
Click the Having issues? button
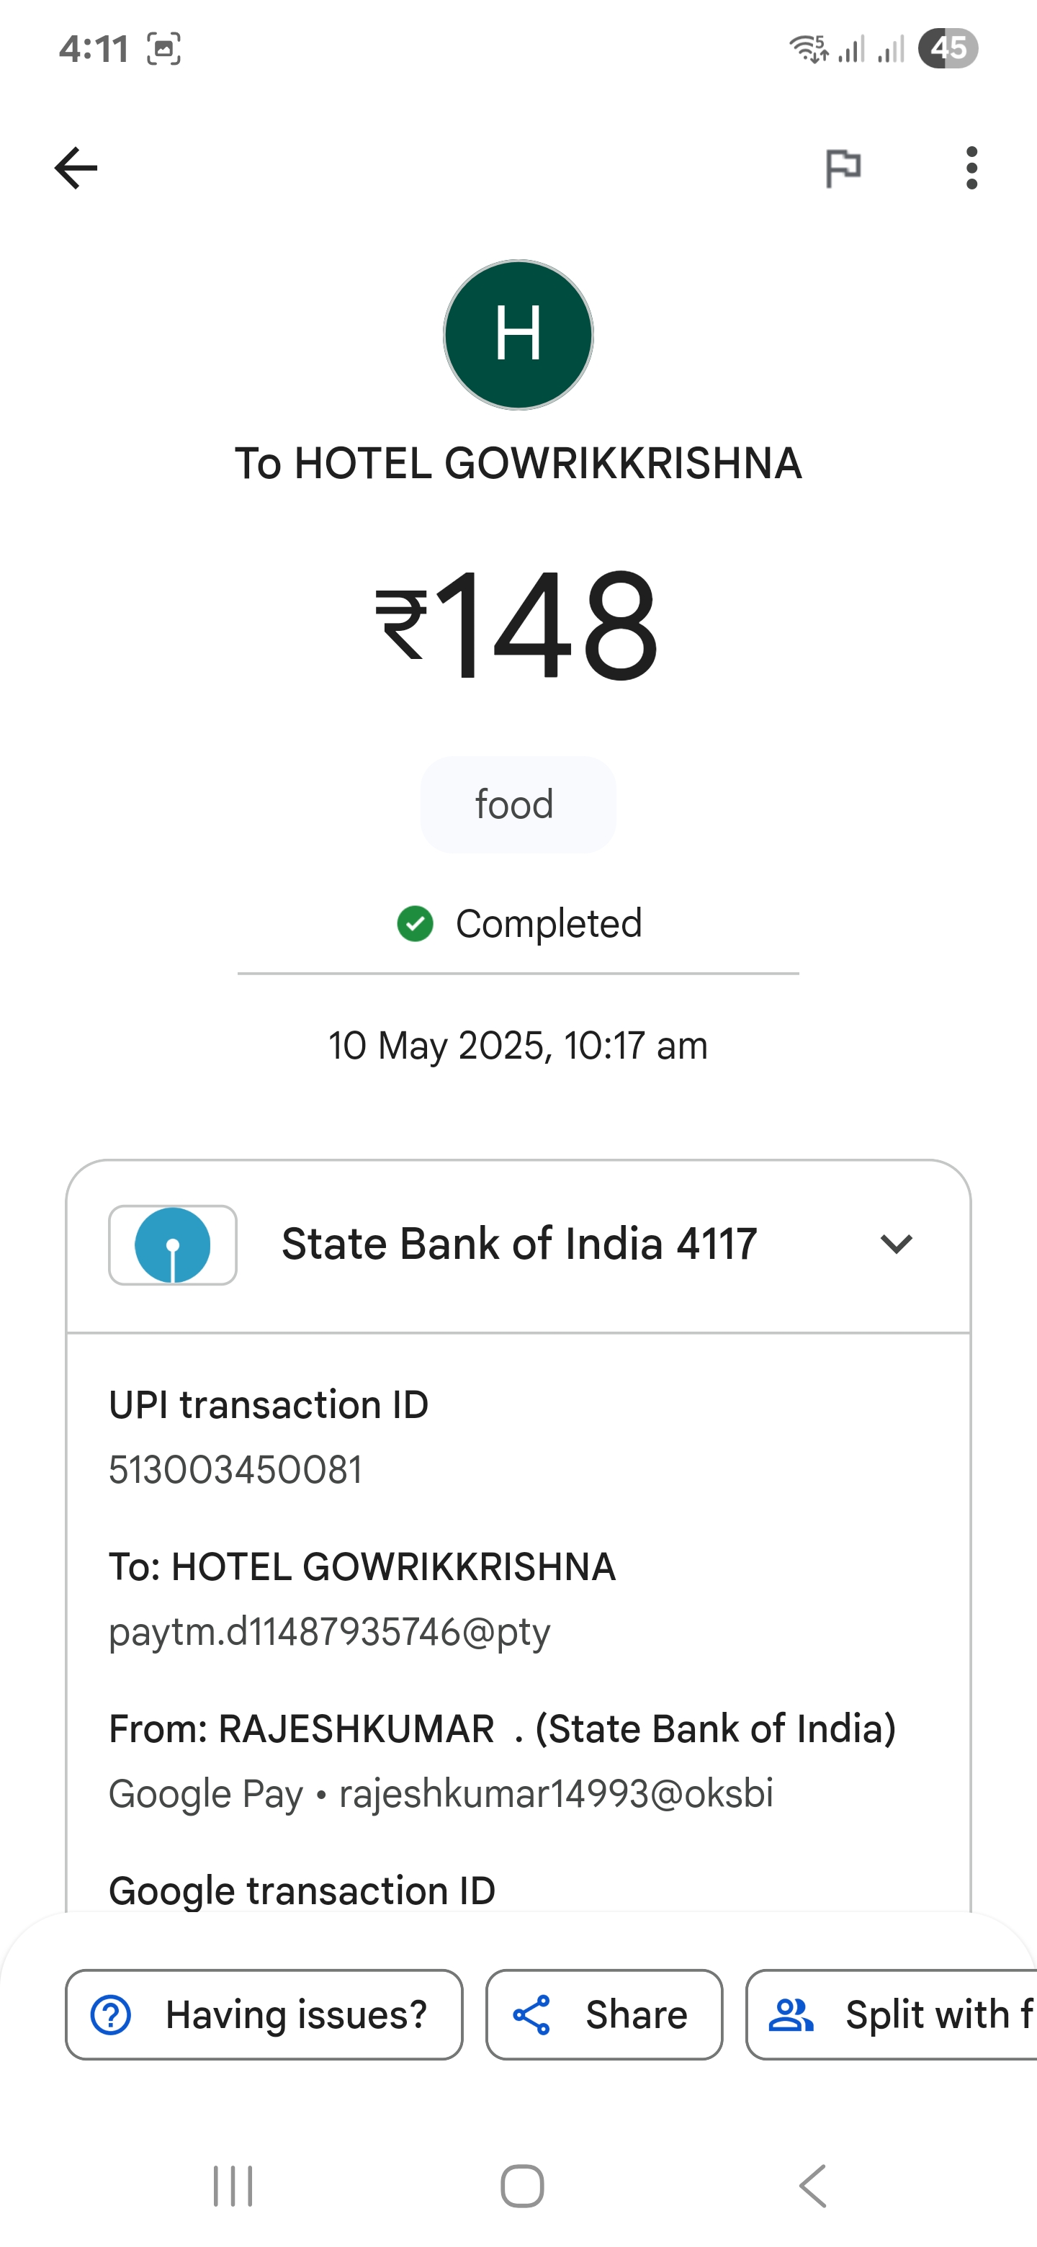[x=264, y=2014]
